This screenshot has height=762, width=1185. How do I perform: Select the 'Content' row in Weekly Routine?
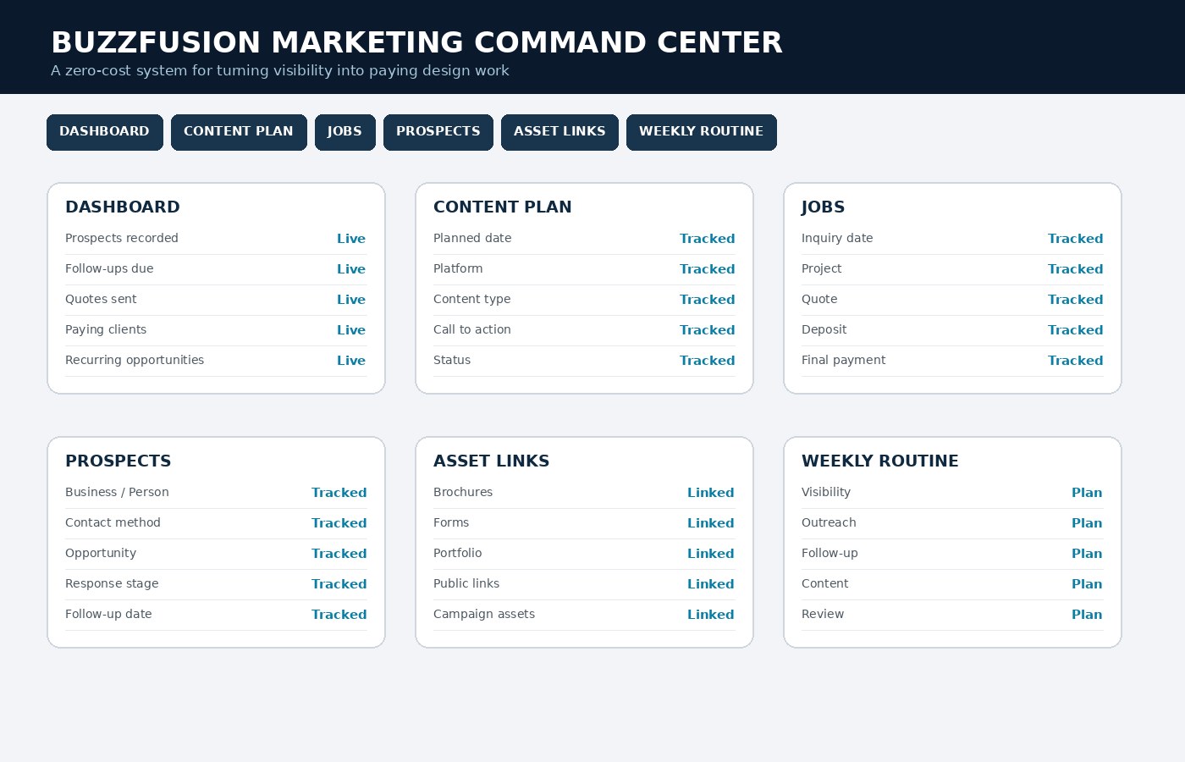(952, 584)
